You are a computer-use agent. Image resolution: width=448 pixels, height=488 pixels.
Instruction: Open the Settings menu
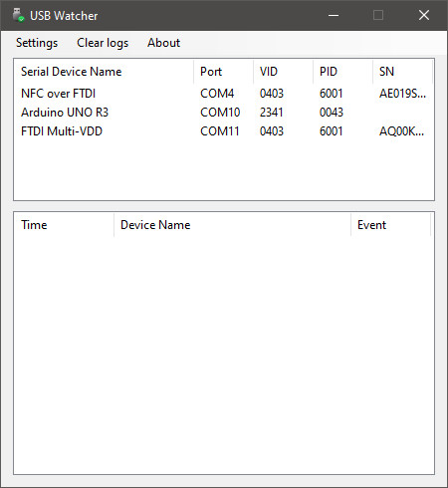coord(37,43)
